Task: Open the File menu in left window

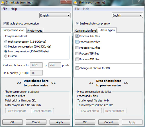Action: 5,9
